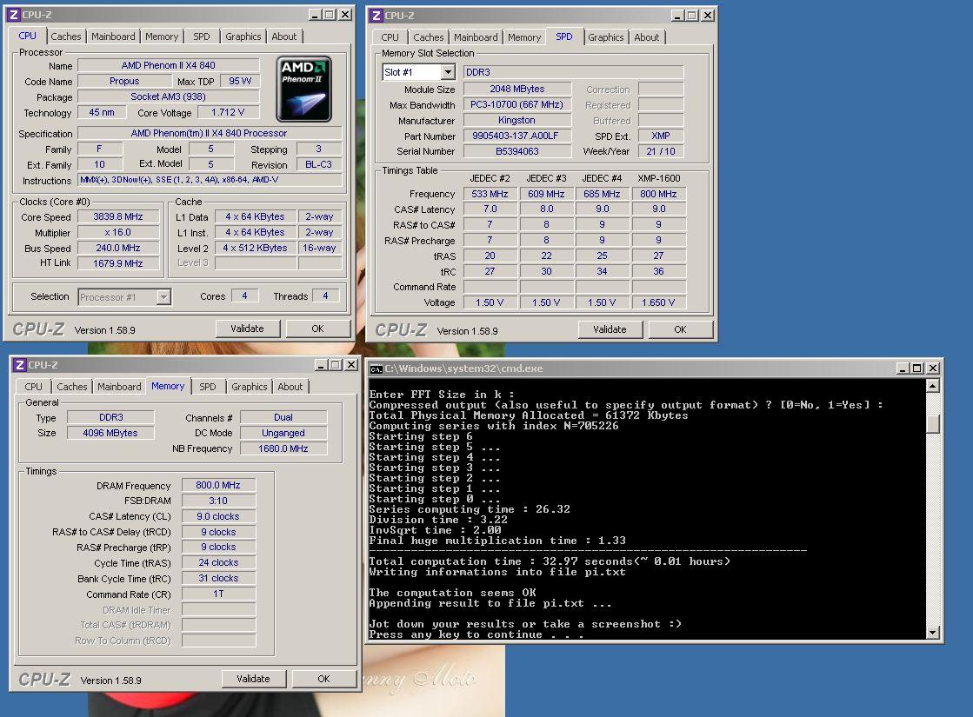This screenshot has height=717, width=973.
Task: Select CPU tab in the SPD window
Action: [x=390, y=37]
